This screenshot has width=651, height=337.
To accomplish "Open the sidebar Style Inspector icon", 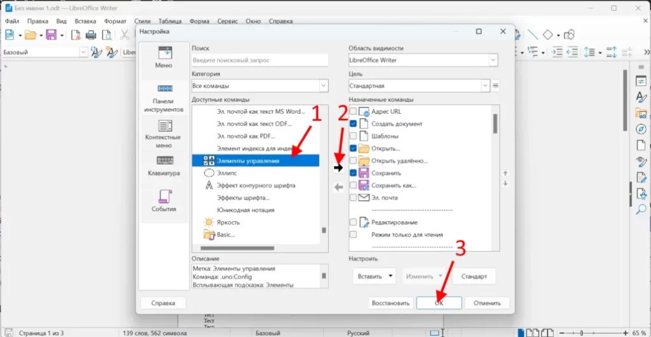I will (641, 161).
